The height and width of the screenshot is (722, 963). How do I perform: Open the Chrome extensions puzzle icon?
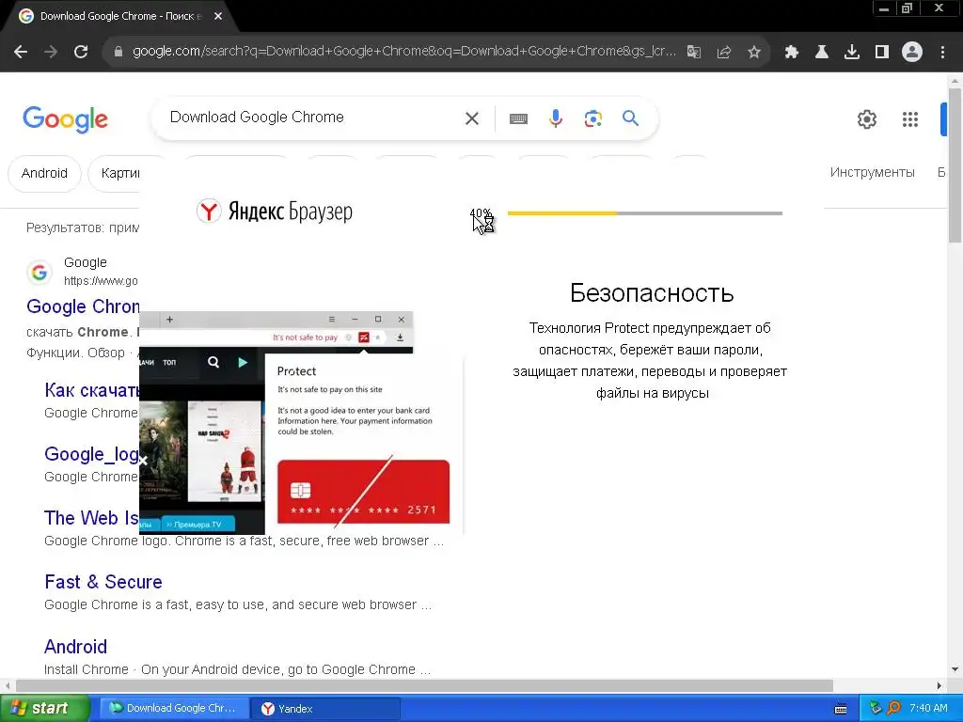(792, 52)
